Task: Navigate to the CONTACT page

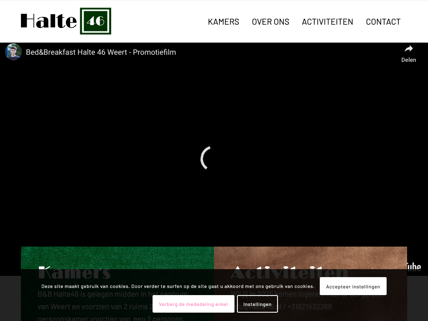Action: (x=383, y=22)
